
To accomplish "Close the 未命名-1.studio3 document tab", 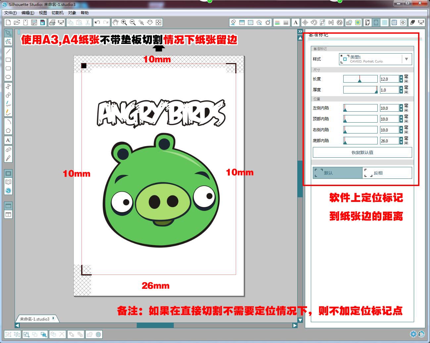I will click(53, 318).
